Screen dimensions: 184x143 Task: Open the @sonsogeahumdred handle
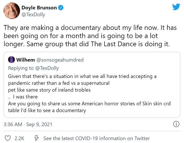coord(59,60)
